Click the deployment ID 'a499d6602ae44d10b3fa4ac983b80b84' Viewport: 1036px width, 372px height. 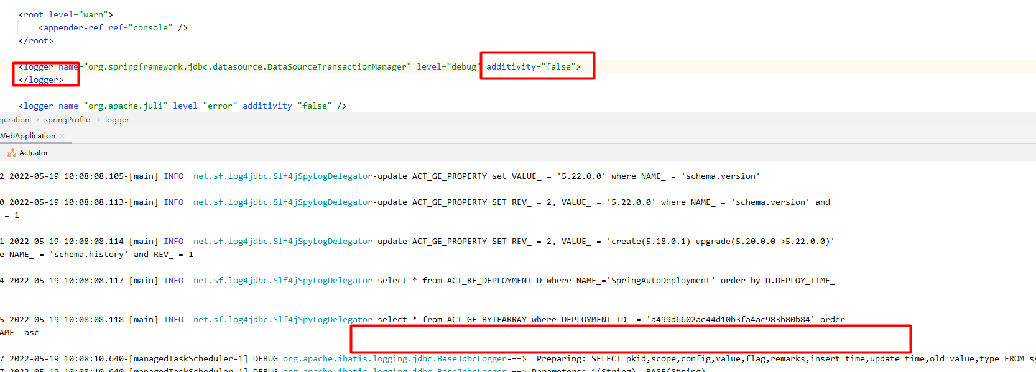[x=731, y=319]
